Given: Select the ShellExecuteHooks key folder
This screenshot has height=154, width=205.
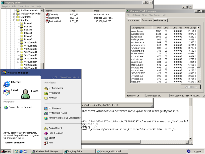Looking at the screenshot, I should click(28, 11).
